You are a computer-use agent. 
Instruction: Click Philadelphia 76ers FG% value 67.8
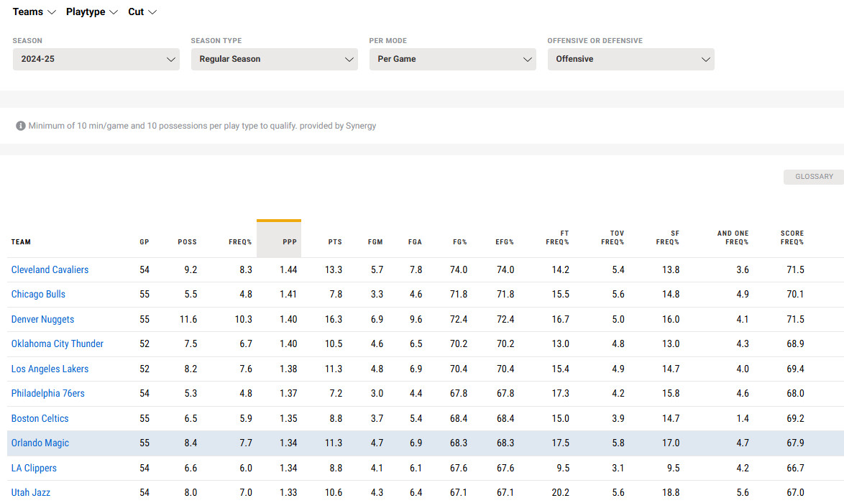[459, 393]
